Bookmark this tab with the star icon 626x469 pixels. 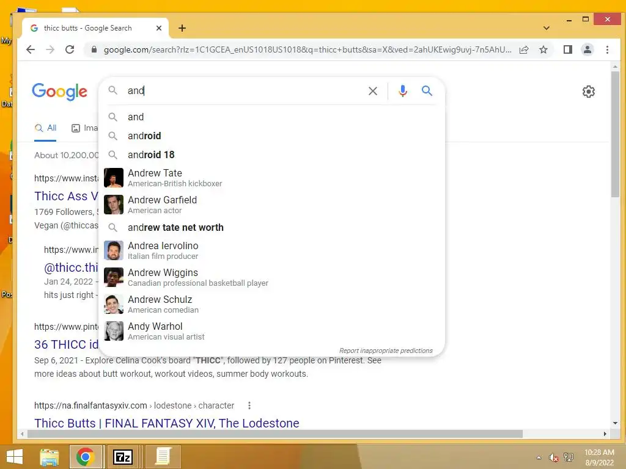(543, 49)
